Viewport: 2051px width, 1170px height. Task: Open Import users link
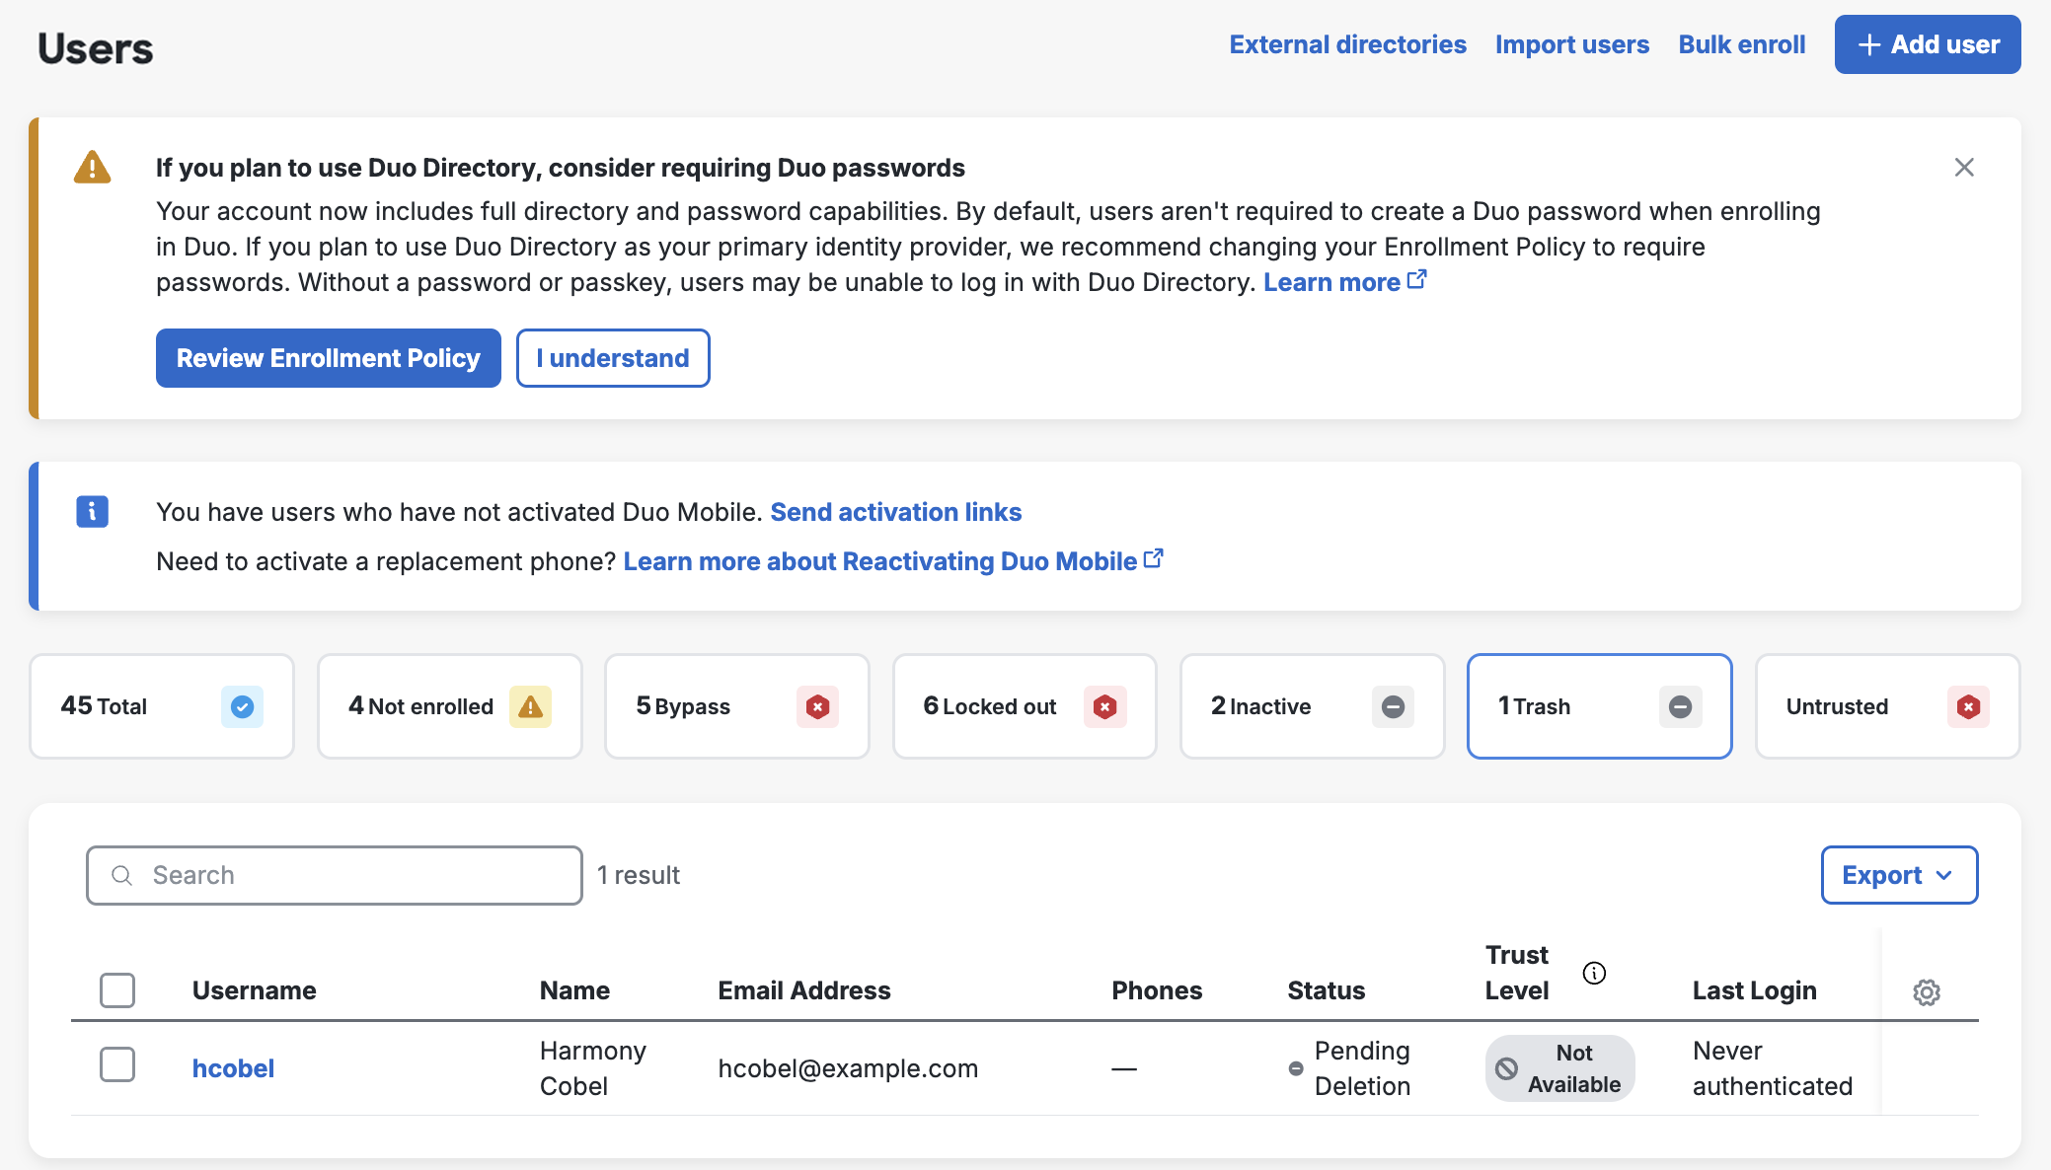pos(1572,44)
